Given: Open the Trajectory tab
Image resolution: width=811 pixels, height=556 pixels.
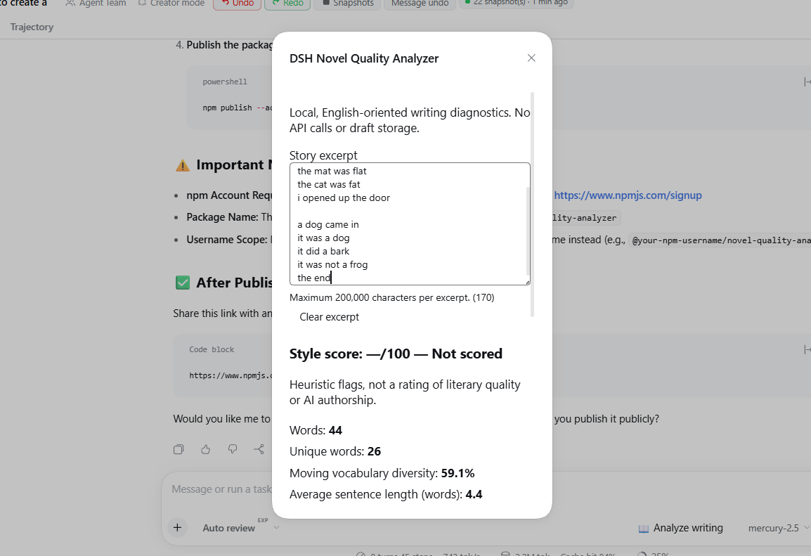Looking at the screenshot, I should point(32,27).
